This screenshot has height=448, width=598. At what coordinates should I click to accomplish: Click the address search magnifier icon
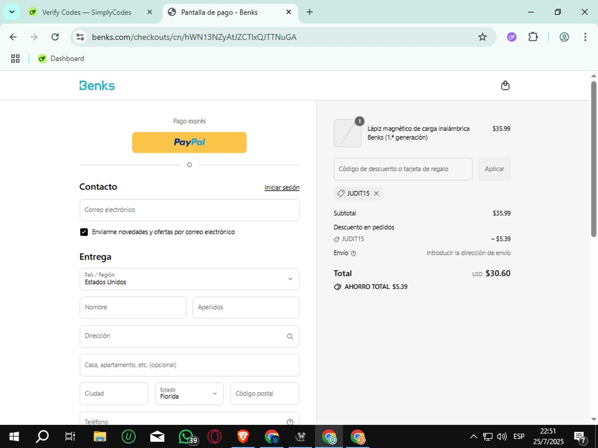[290, 336]
